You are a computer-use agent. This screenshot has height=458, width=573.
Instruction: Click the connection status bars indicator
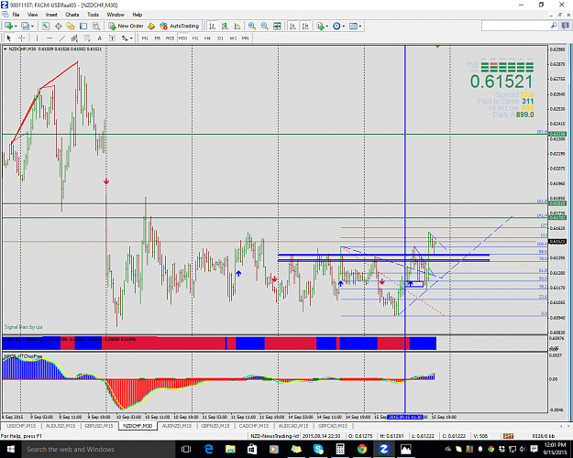tap(508, 436)
